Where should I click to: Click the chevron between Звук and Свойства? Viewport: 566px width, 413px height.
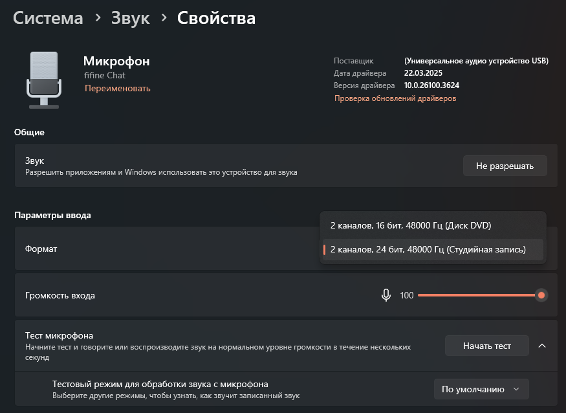coord(164,18)
